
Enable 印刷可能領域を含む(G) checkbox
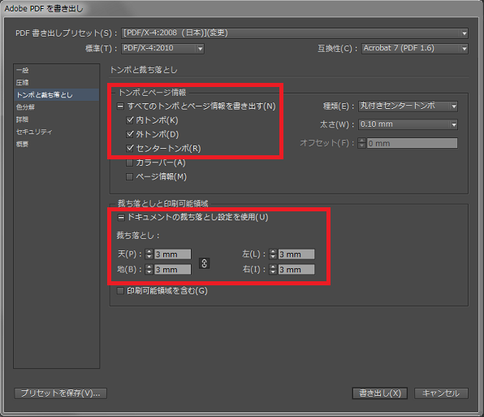point(120,291)
